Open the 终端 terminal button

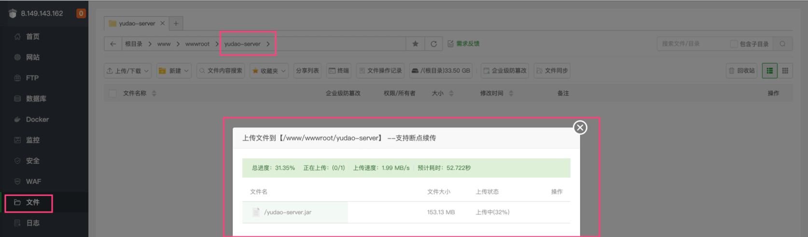338,71
